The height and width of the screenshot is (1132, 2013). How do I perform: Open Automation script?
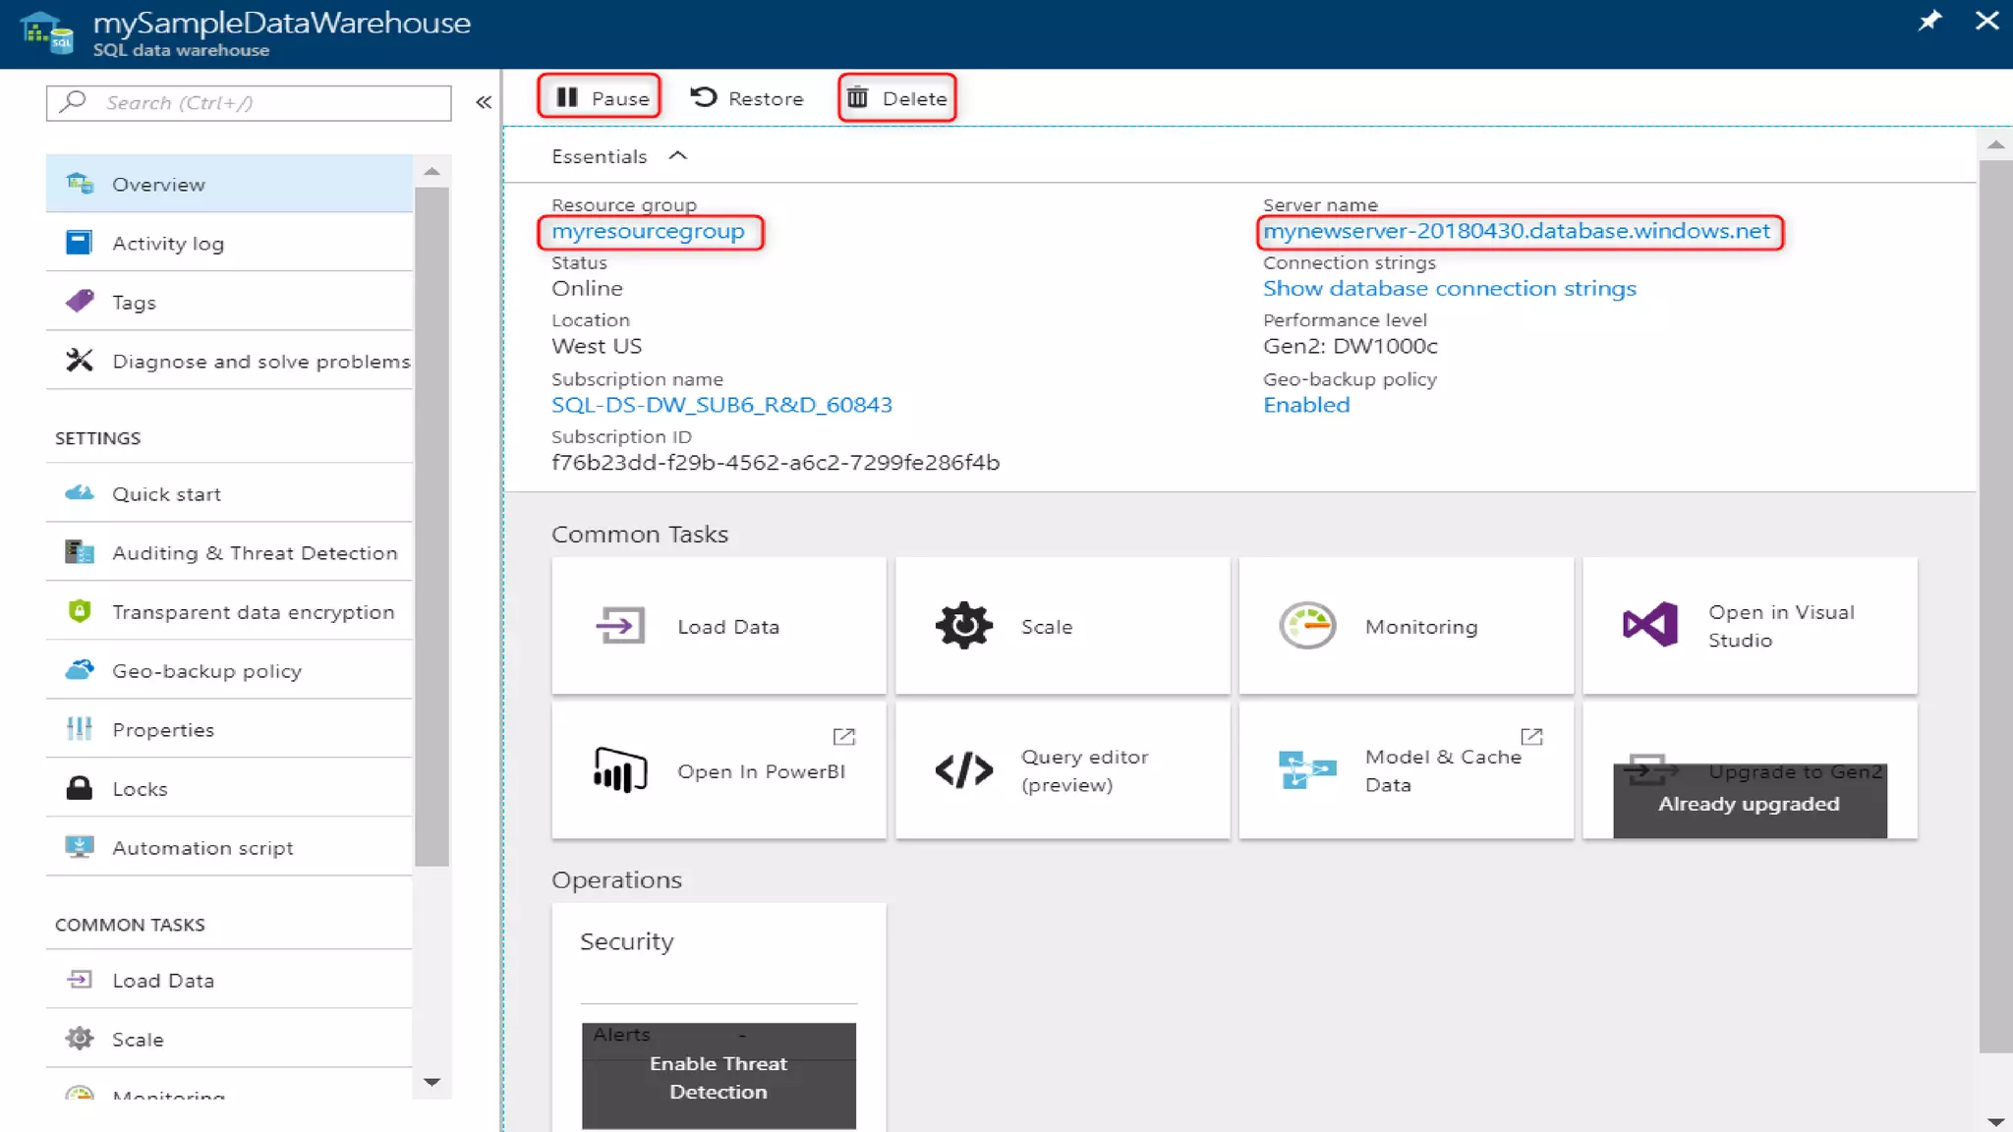229,847
